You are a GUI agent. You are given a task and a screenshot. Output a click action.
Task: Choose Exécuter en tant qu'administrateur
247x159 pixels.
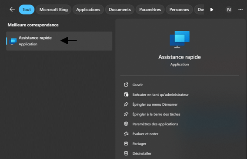pyautogui.click(x=160, y=94)
